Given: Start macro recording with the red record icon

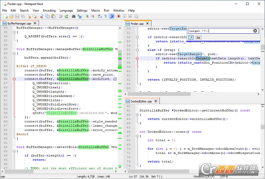Looking at the screenshot, I should pyautogui.click(x=119, y=16).
